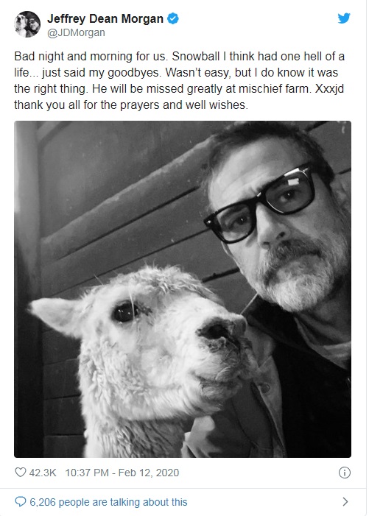Click the tweet text about Snowball
This screenshot has height=516, width=369.
click(180, 81)
